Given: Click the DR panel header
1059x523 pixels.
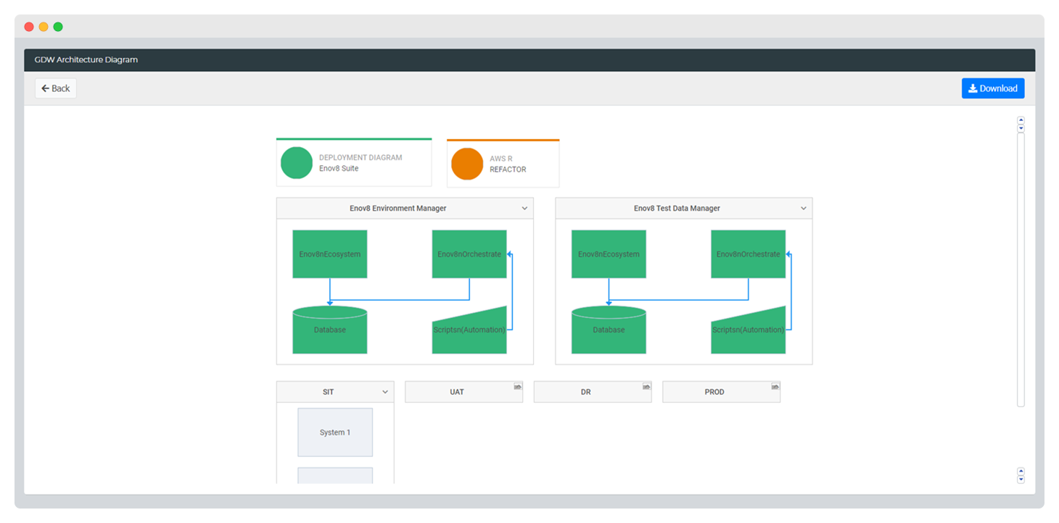Looking at the screenshot, I should pyautogui.click(x=593, y=392).
